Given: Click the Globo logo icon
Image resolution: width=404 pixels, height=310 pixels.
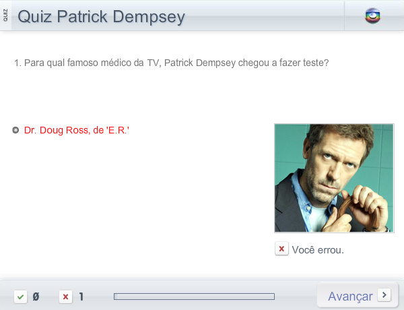Looking at the screenshot, I should point(372,16).
